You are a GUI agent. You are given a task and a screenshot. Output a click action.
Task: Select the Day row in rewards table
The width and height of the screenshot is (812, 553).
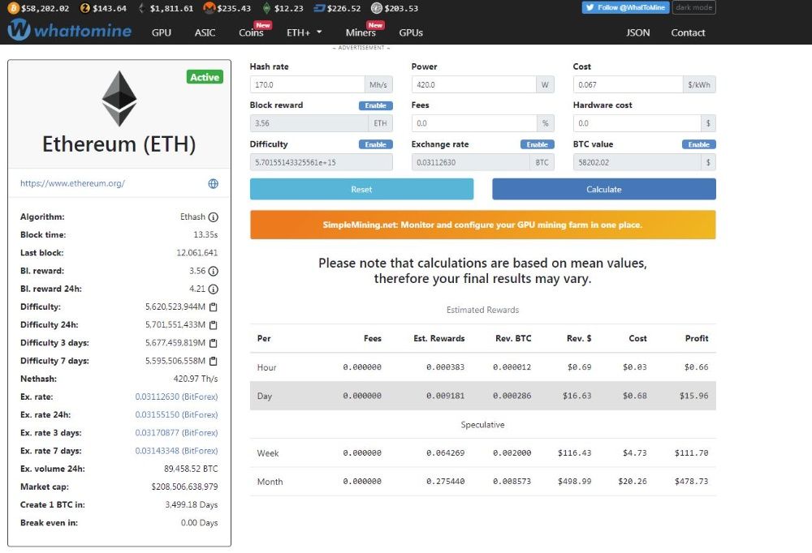click(x=482, y=396)
